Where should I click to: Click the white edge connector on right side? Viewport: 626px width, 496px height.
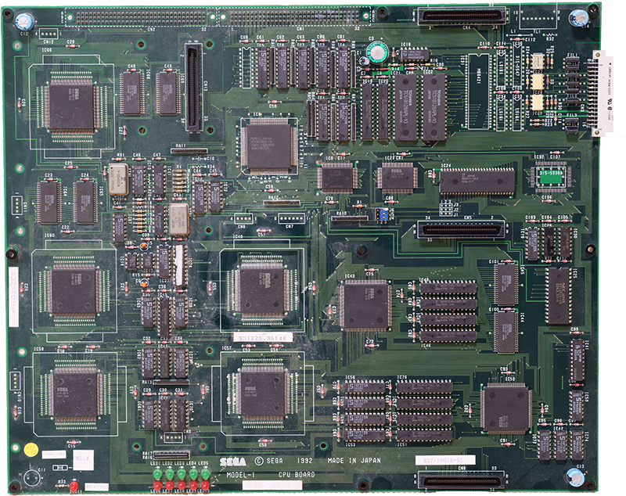pyautogui.click(x=602, y=94)
